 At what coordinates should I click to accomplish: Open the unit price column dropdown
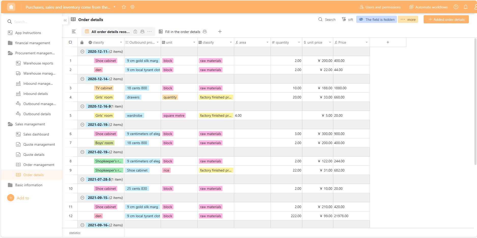[330, 42]
